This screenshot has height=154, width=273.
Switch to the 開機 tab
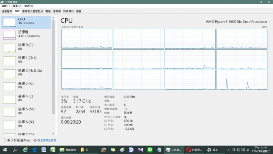(48, 11)
